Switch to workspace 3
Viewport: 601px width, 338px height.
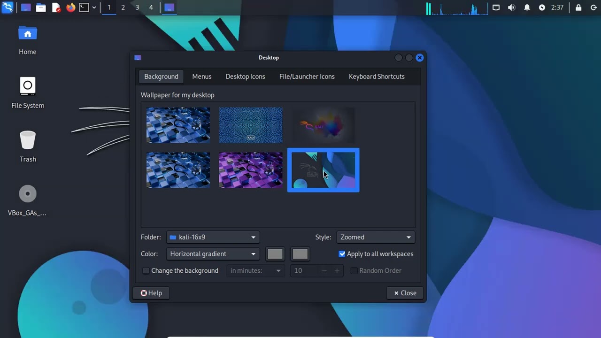pyautogui.click(x=137, y=8)
